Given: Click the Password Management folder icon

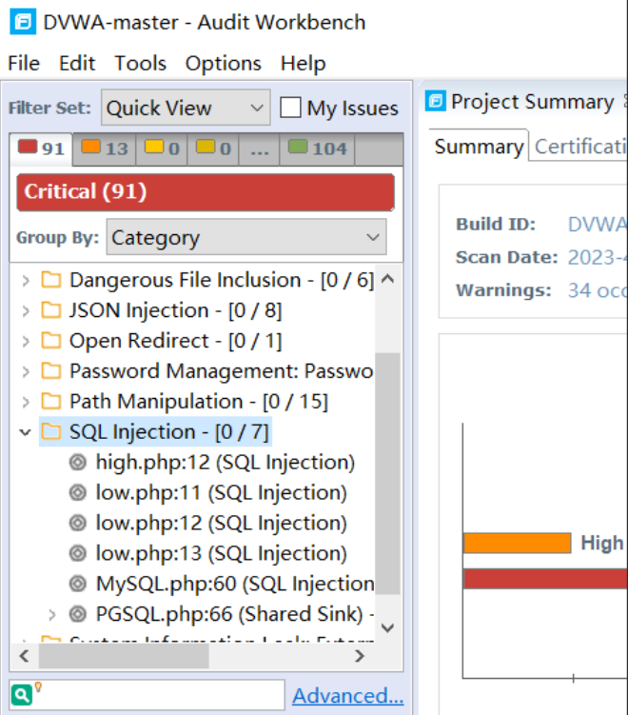Looking at the screenshot, I should tap(51, 370).
